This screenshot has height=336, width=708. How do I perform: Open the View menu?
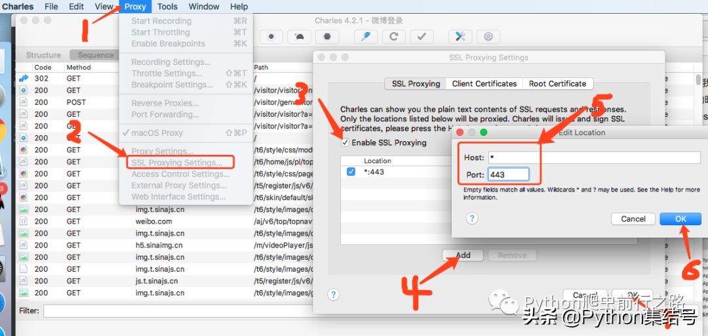pos(104,7)
